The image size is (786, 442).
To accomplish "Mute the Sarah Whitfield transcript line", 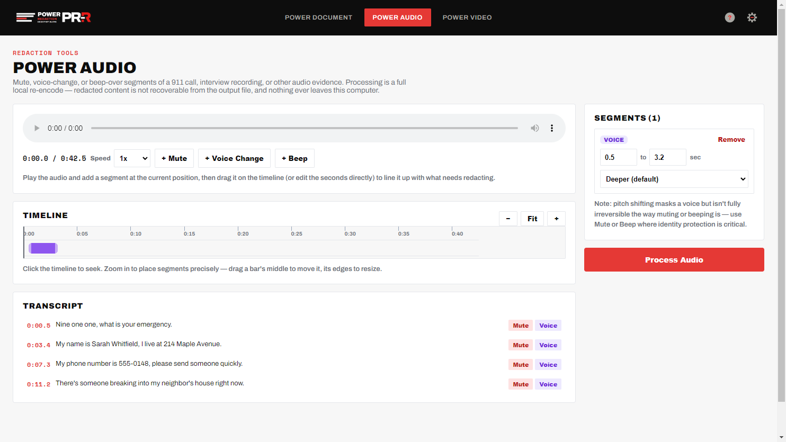I will tap(520, 345).
